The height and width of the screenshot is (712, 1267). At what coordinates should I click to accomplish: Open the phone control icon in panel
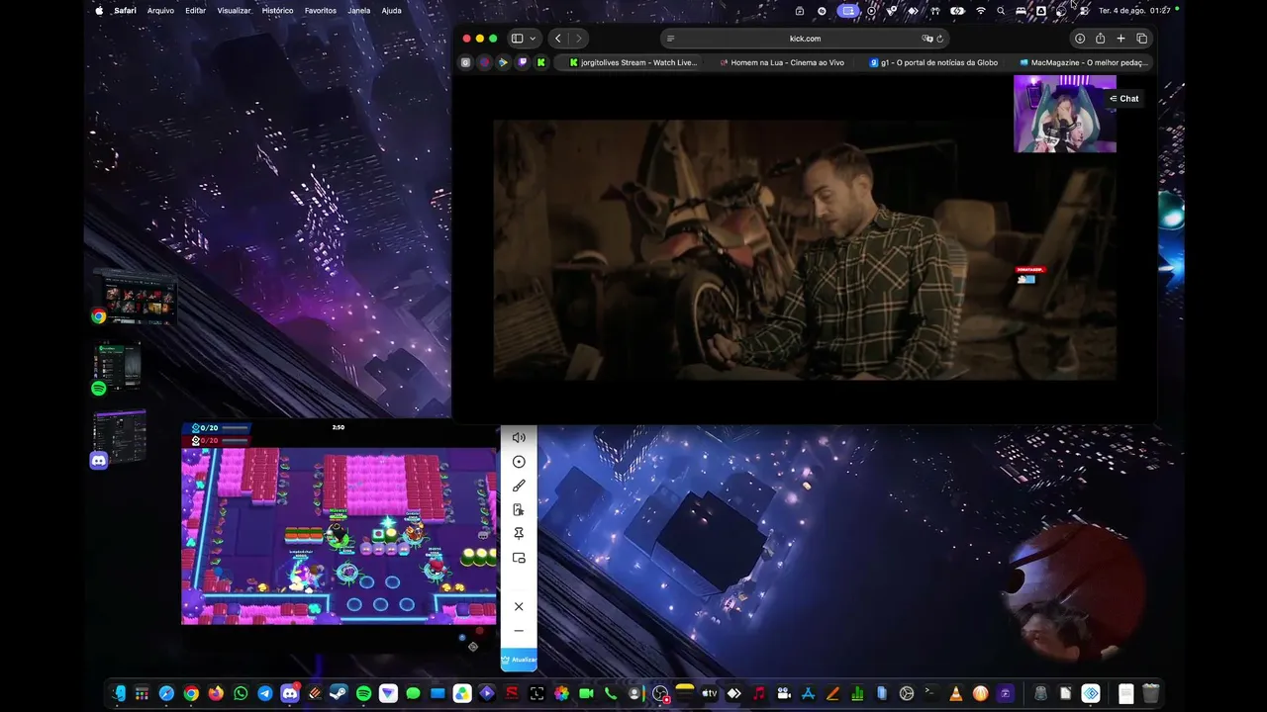click(519, 510)
